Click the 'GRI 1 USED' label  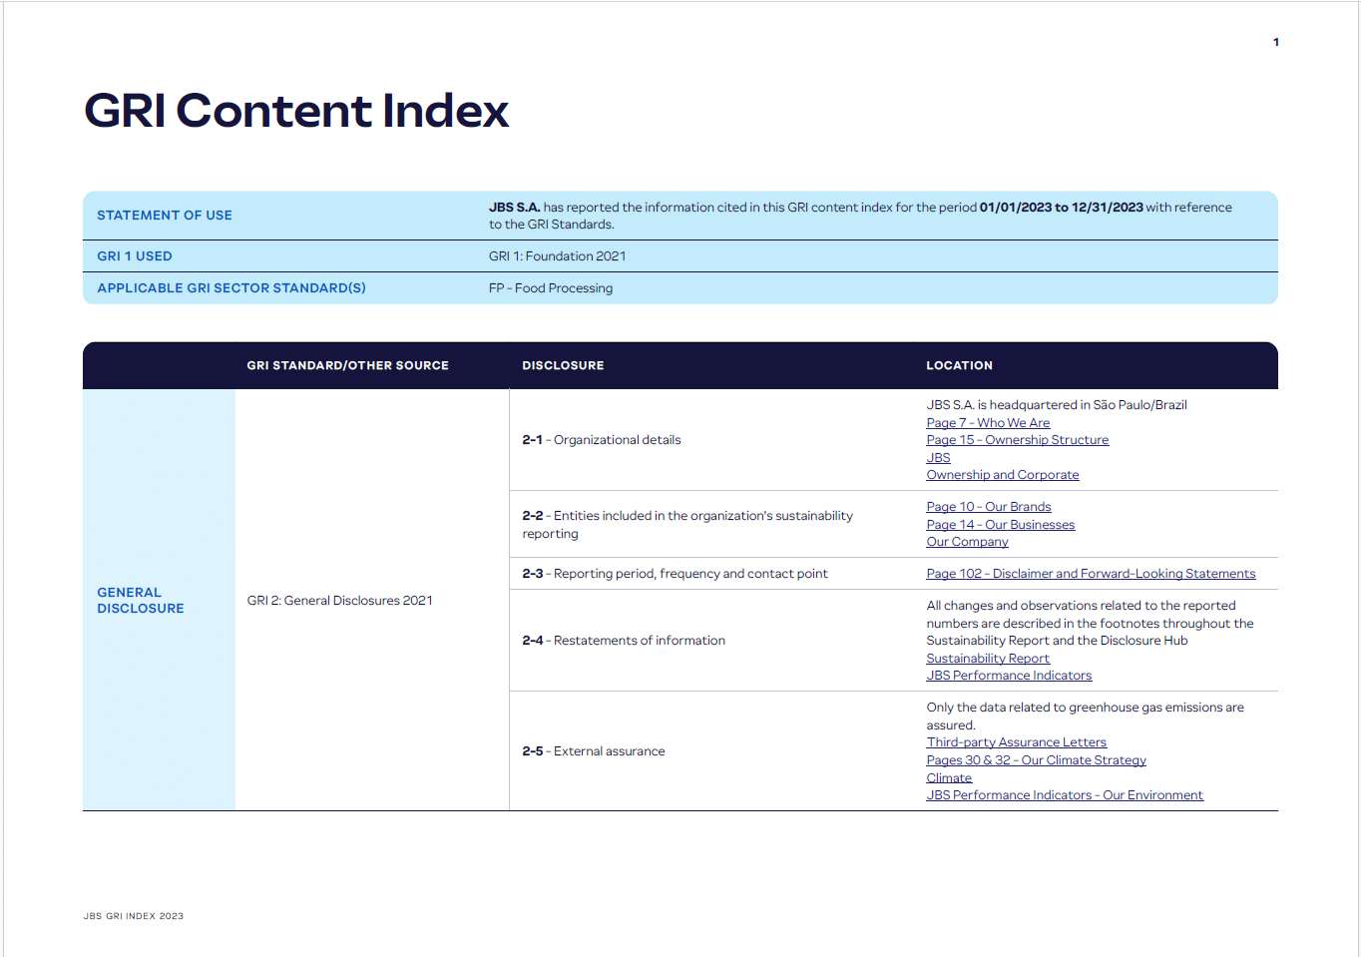[x=135, y=256]
